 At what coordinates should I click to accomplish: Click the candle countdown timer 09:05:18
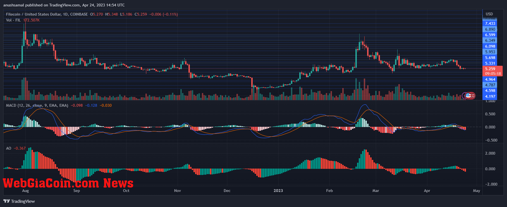point(493,74)
